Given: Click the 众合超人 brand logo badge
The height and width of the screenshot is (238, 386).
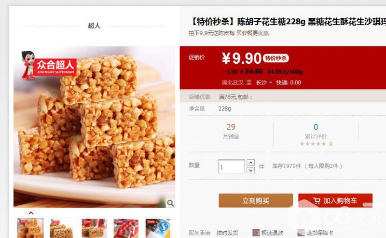Looking at the screenshot, I should [x=49, y=66].
